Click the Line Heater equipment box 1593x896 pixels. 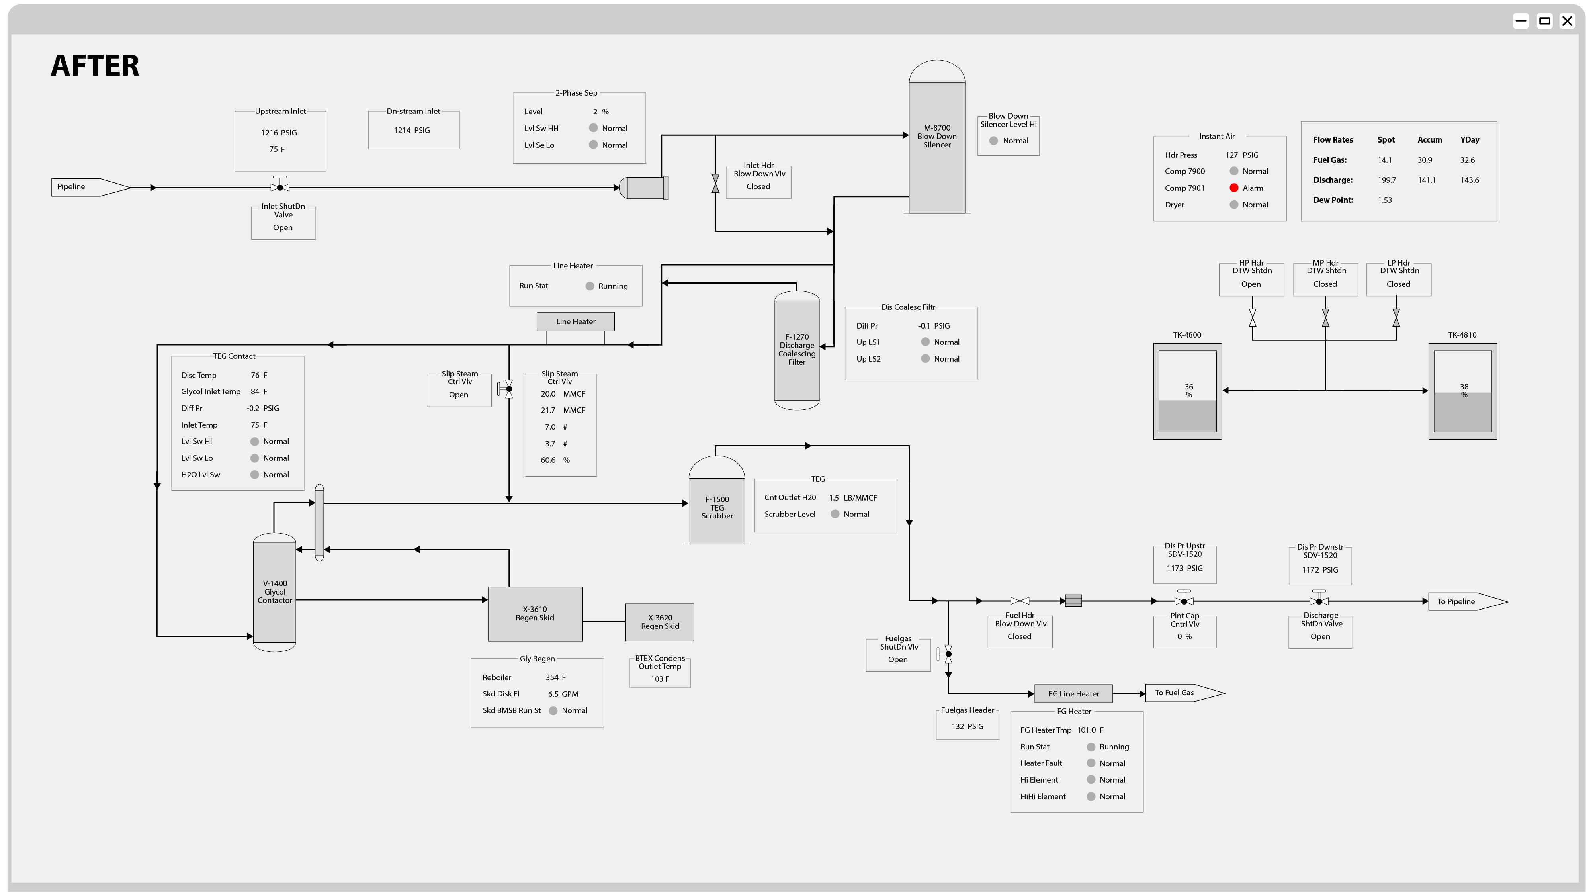[575, 321]
